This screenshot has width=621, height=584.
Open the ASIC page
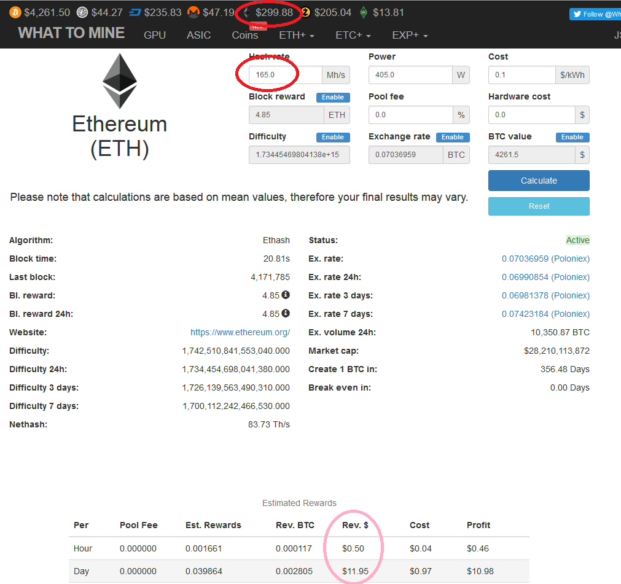[198, 35]
